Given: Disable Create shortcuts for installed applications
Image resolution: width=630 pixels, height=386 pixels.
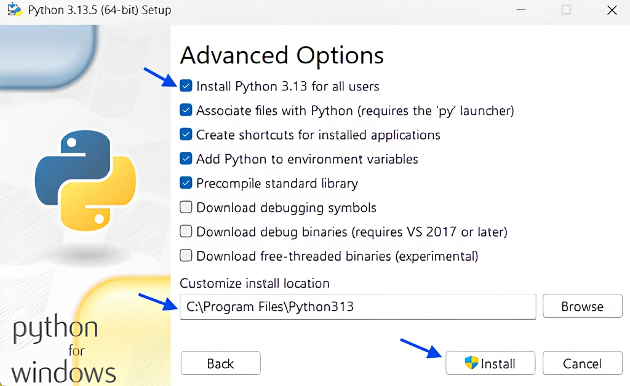Looking at the screenshot, I should click(186, 135).
